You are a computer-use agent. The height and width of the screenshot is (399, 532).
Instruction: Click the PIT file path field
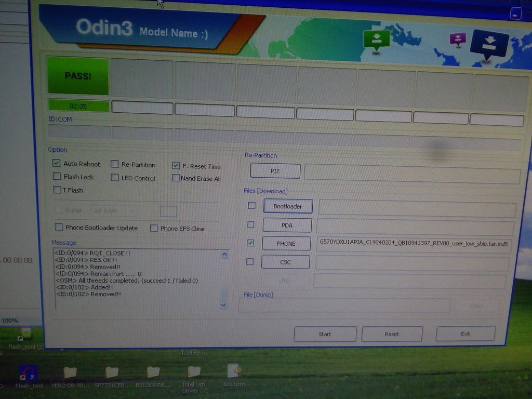pyautogui.click(x=412, y=174)
